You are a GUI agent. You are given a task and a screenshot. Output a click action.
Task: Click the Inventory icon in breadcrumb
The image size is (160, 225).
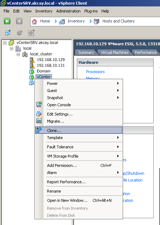pos(62,21)
